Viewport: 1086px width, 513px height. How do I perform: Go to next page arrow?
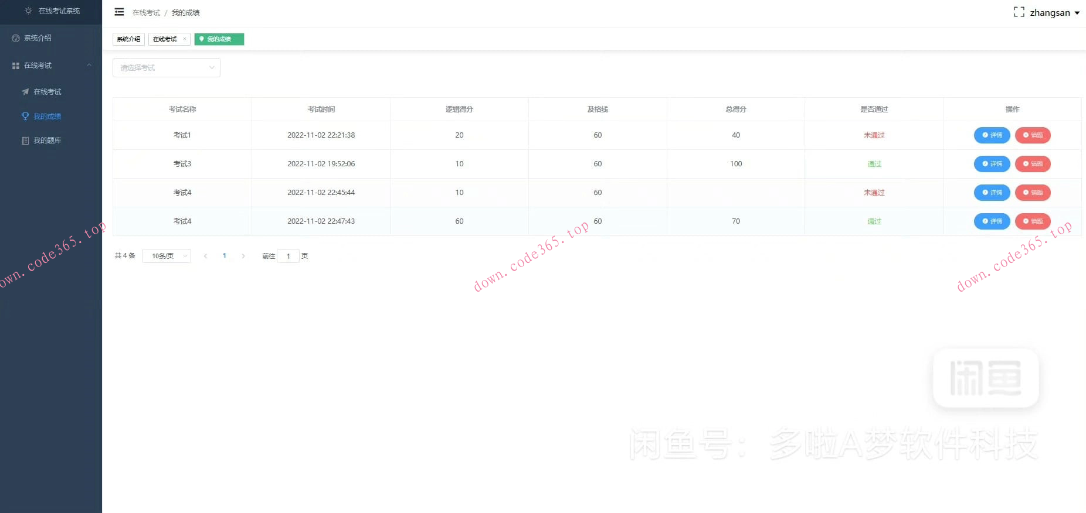(x=243, y=256)
